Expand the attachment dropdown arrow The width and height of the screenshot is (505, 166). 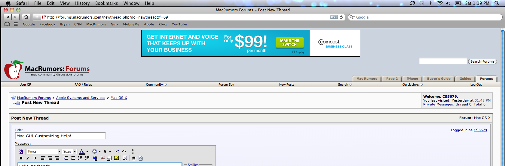pos(110,152)
